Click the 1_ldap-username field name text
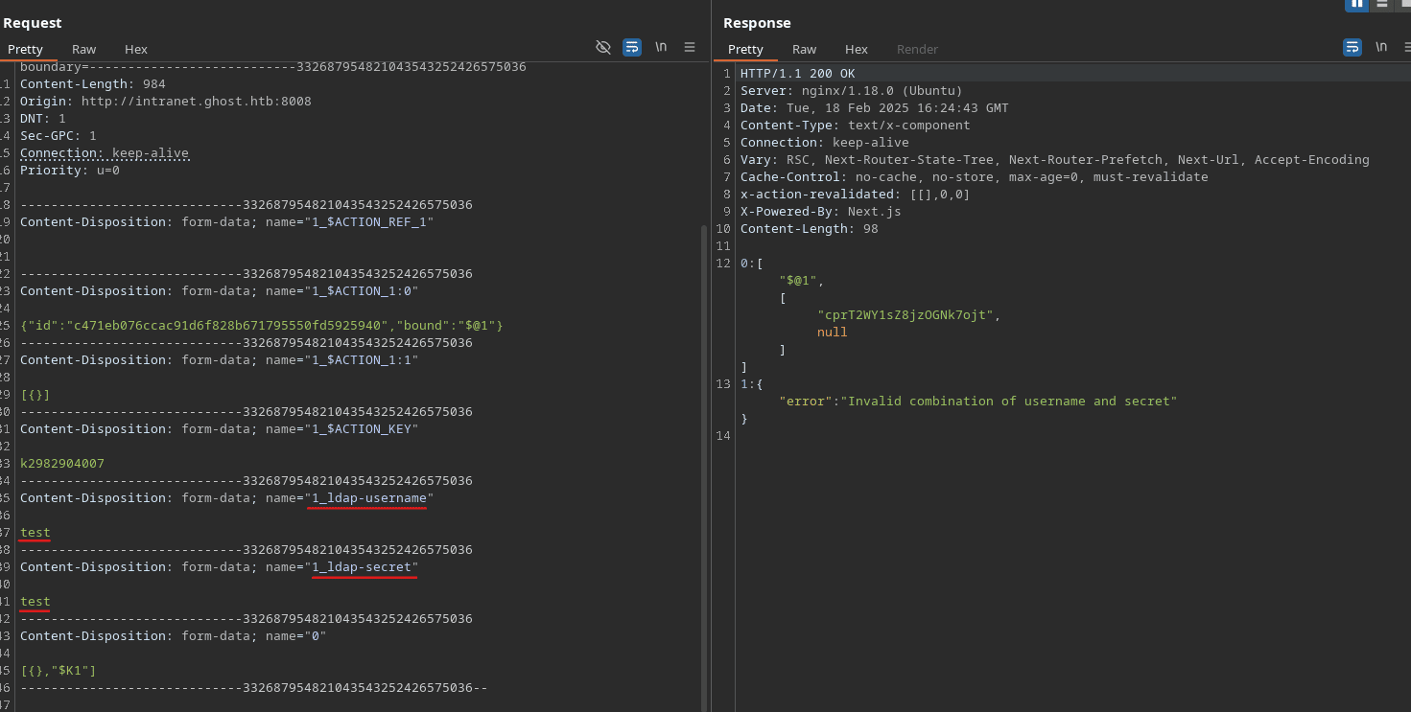 click(369, 498)
